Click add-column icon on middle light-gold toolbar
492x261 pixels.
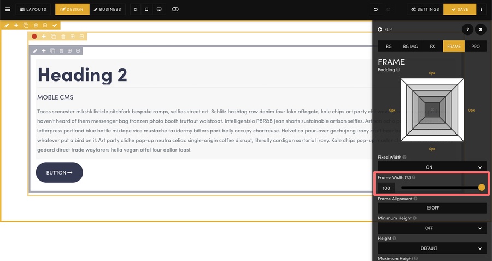click(x=73, y=37)
